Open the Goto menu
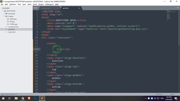Screen dimensions: 180x101 pyautogui.click(x=30, y=4)
